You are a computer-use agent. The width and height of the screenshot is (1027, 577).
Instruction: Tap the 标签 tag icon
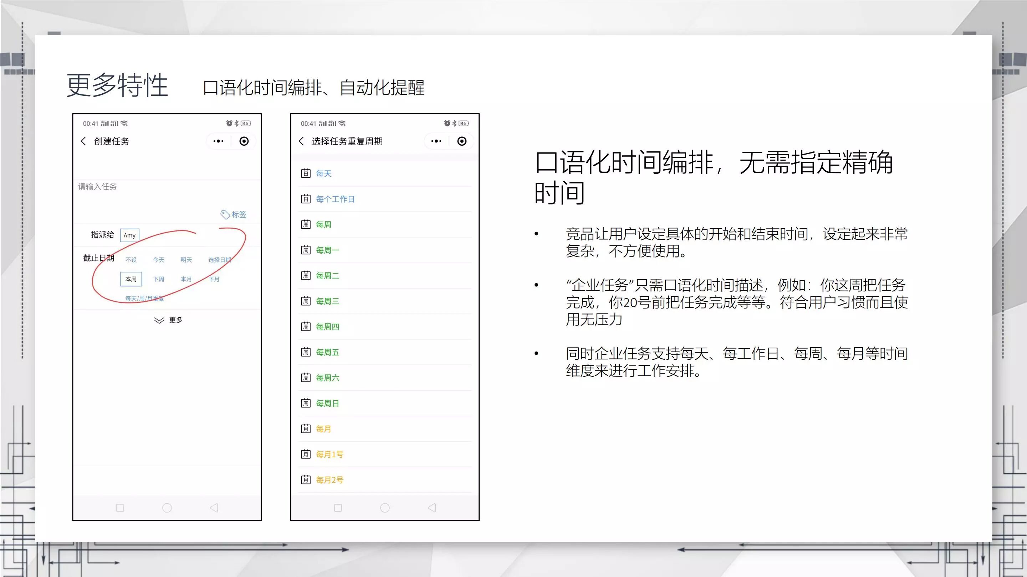click(x=225, y=215)
